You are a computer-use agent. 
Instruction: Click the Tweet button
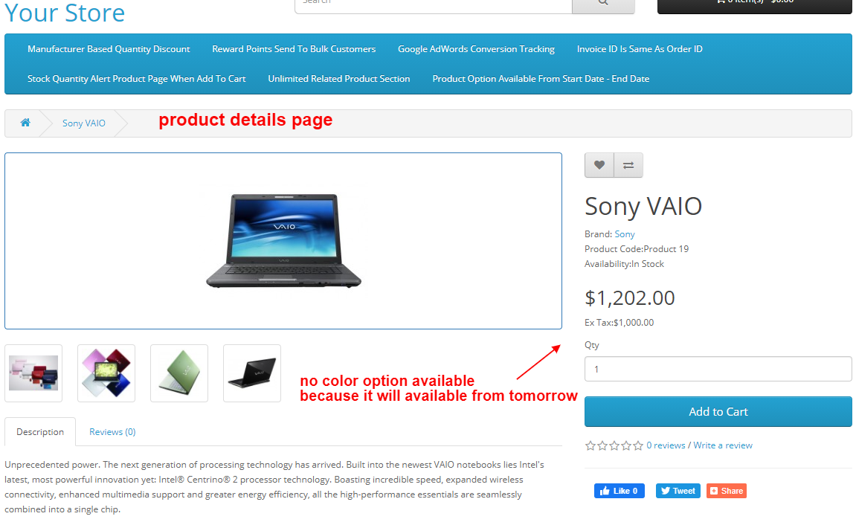678,491
